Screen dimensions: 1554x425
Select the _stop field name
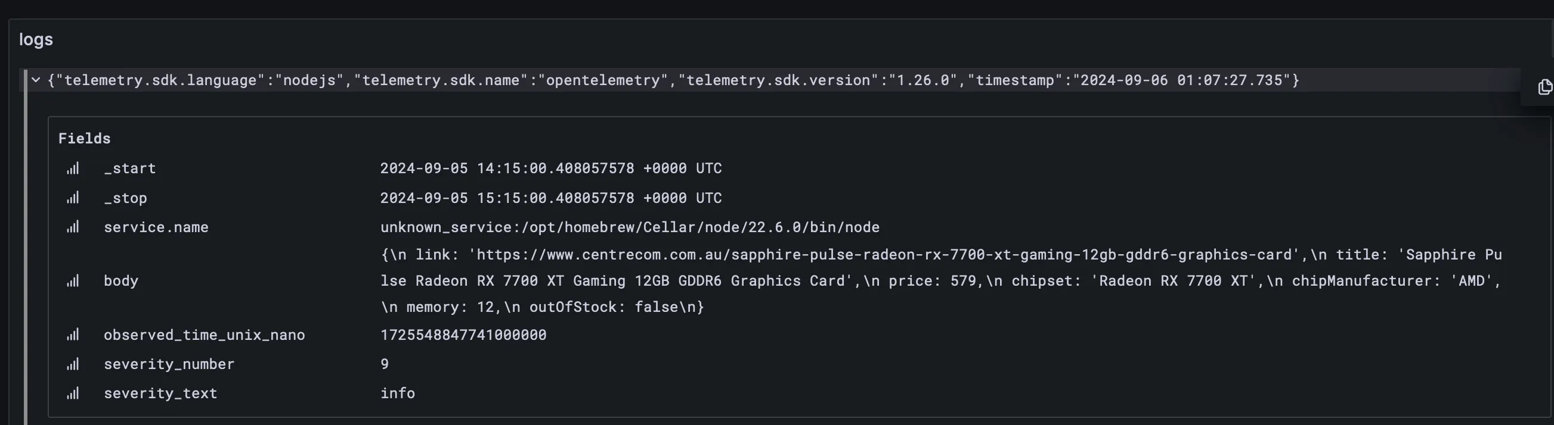tap(125, 198)
